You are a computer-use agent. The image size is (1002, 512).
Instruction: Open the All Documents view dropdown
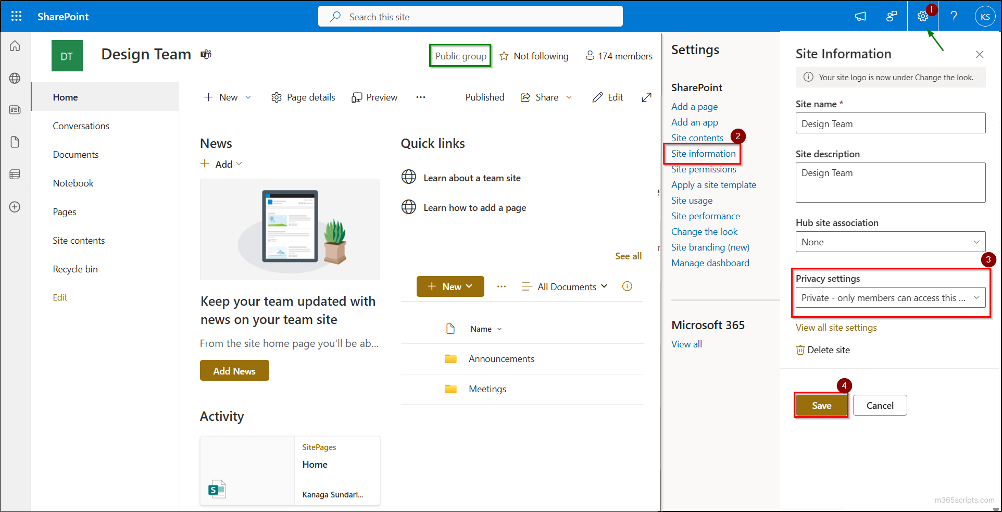(567, 286)
